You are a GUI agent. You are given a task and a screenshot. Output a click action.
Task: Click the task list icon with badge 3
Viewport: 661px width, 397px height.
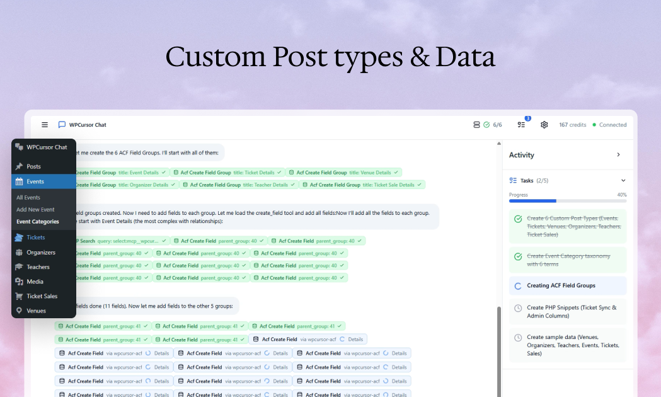(x=521, y=125)
